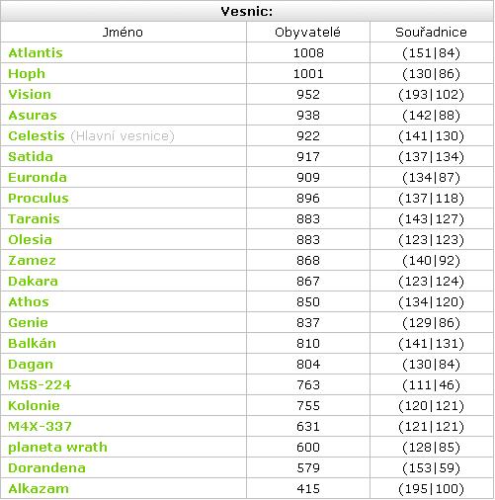Open the Dakara village link
This screenshot has width=495, height=500.
point(33,282)
